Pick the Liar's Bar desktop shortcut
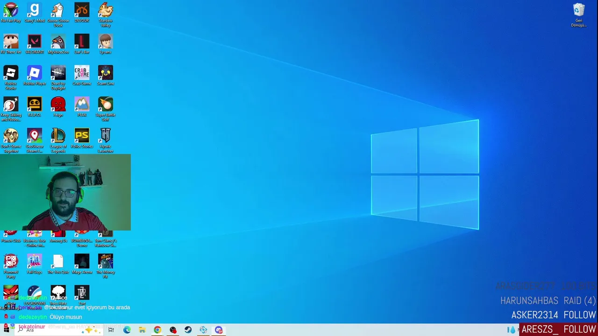The width and height of the screenshot is (598, 336). point(82,44)
